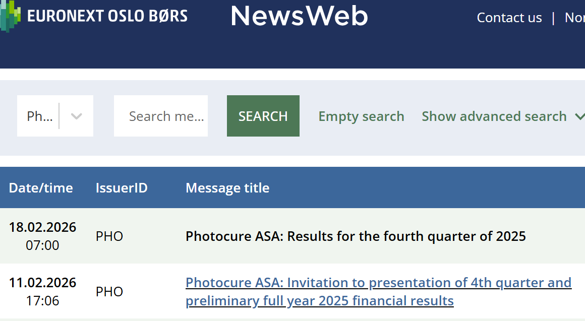
Task: Open the NewsWeb home title
Action: click(x=299, y=16)
